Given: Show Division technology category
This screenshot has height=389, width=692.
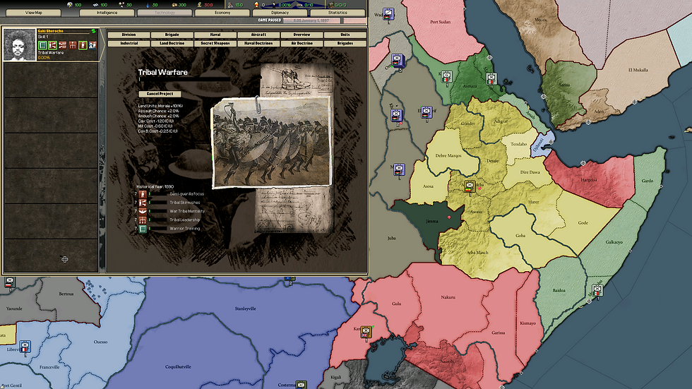Looking at the screenshot, I should pyautogui.click(x=129, y=35).
